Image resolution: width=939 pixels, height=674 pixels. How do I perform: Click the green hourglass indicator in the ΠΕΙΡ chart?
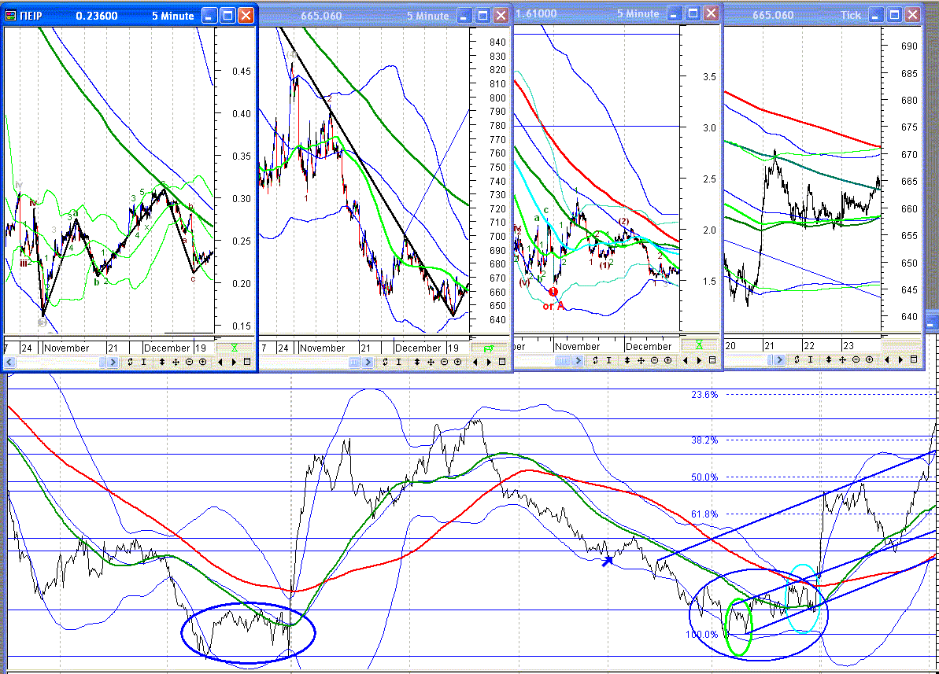pos(234,348)
